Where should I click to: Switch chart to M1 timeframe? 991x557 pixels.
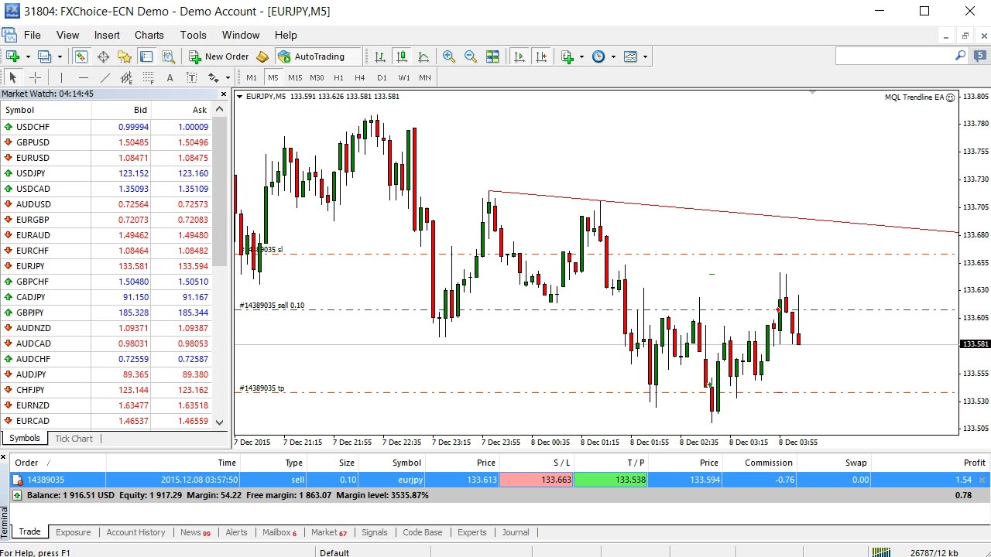252,77
